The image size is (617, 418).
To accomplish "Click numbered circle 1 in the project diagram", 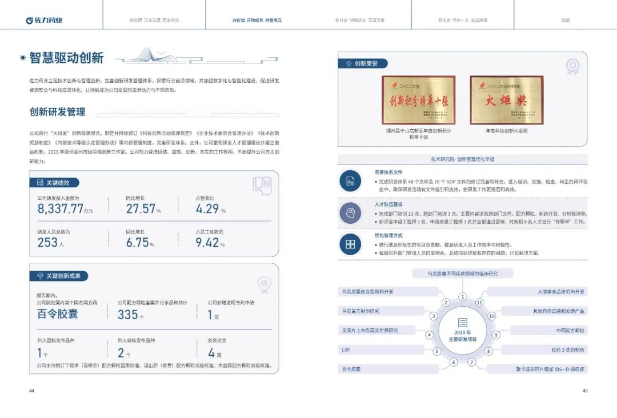I will pos(463,297).
